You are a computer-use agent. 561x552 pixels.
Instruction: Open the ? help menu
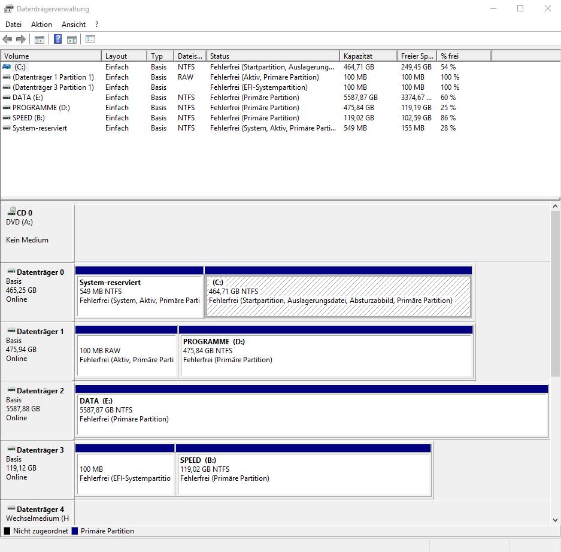tap(96, 25)
